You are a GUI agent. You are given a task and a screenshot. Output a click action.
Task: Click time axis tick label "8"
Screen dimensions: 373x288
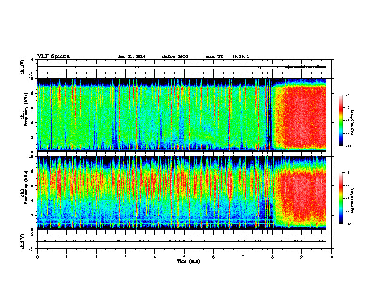[x=272, y=257]
